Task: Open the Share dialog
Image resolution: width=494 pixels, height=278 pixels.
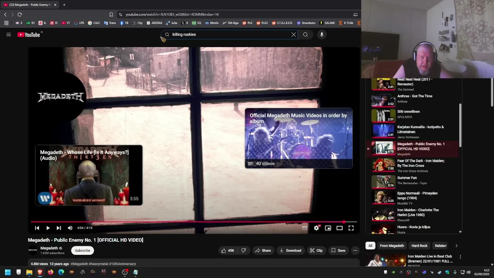Action: tap(263, 251)
